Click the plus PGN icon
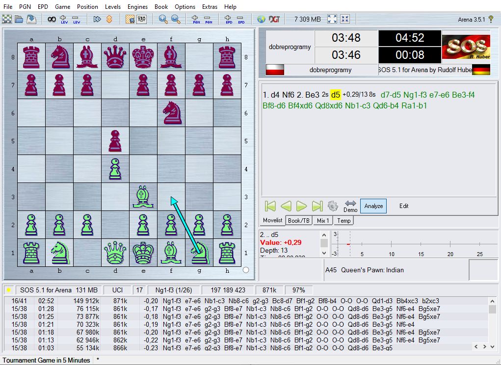Screen dimensions: 501x365 pyautogui.click(x=196, y=20)
